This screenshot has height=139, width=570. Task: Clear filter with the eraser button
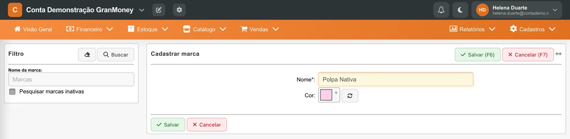click(x=87, y=55)
